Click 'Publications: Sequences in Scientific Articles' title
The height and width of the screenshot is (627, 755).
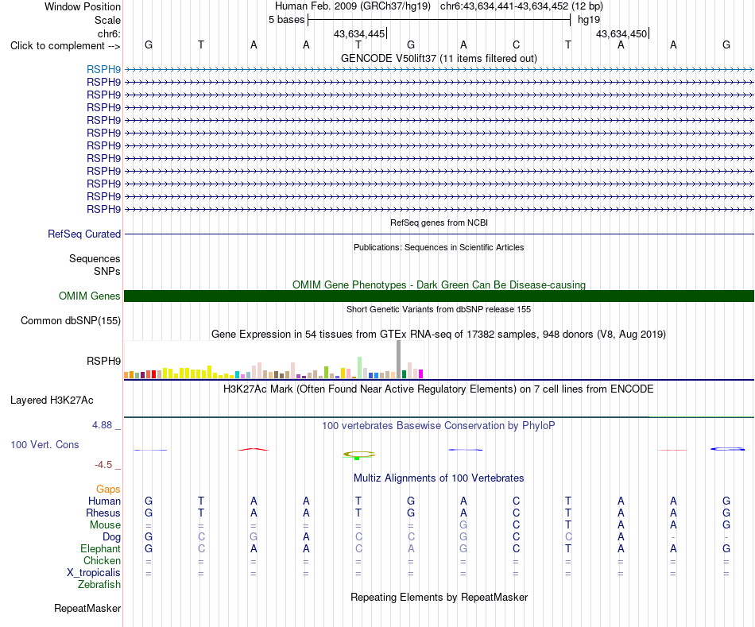pyautogui.click(x=439, y=247)
